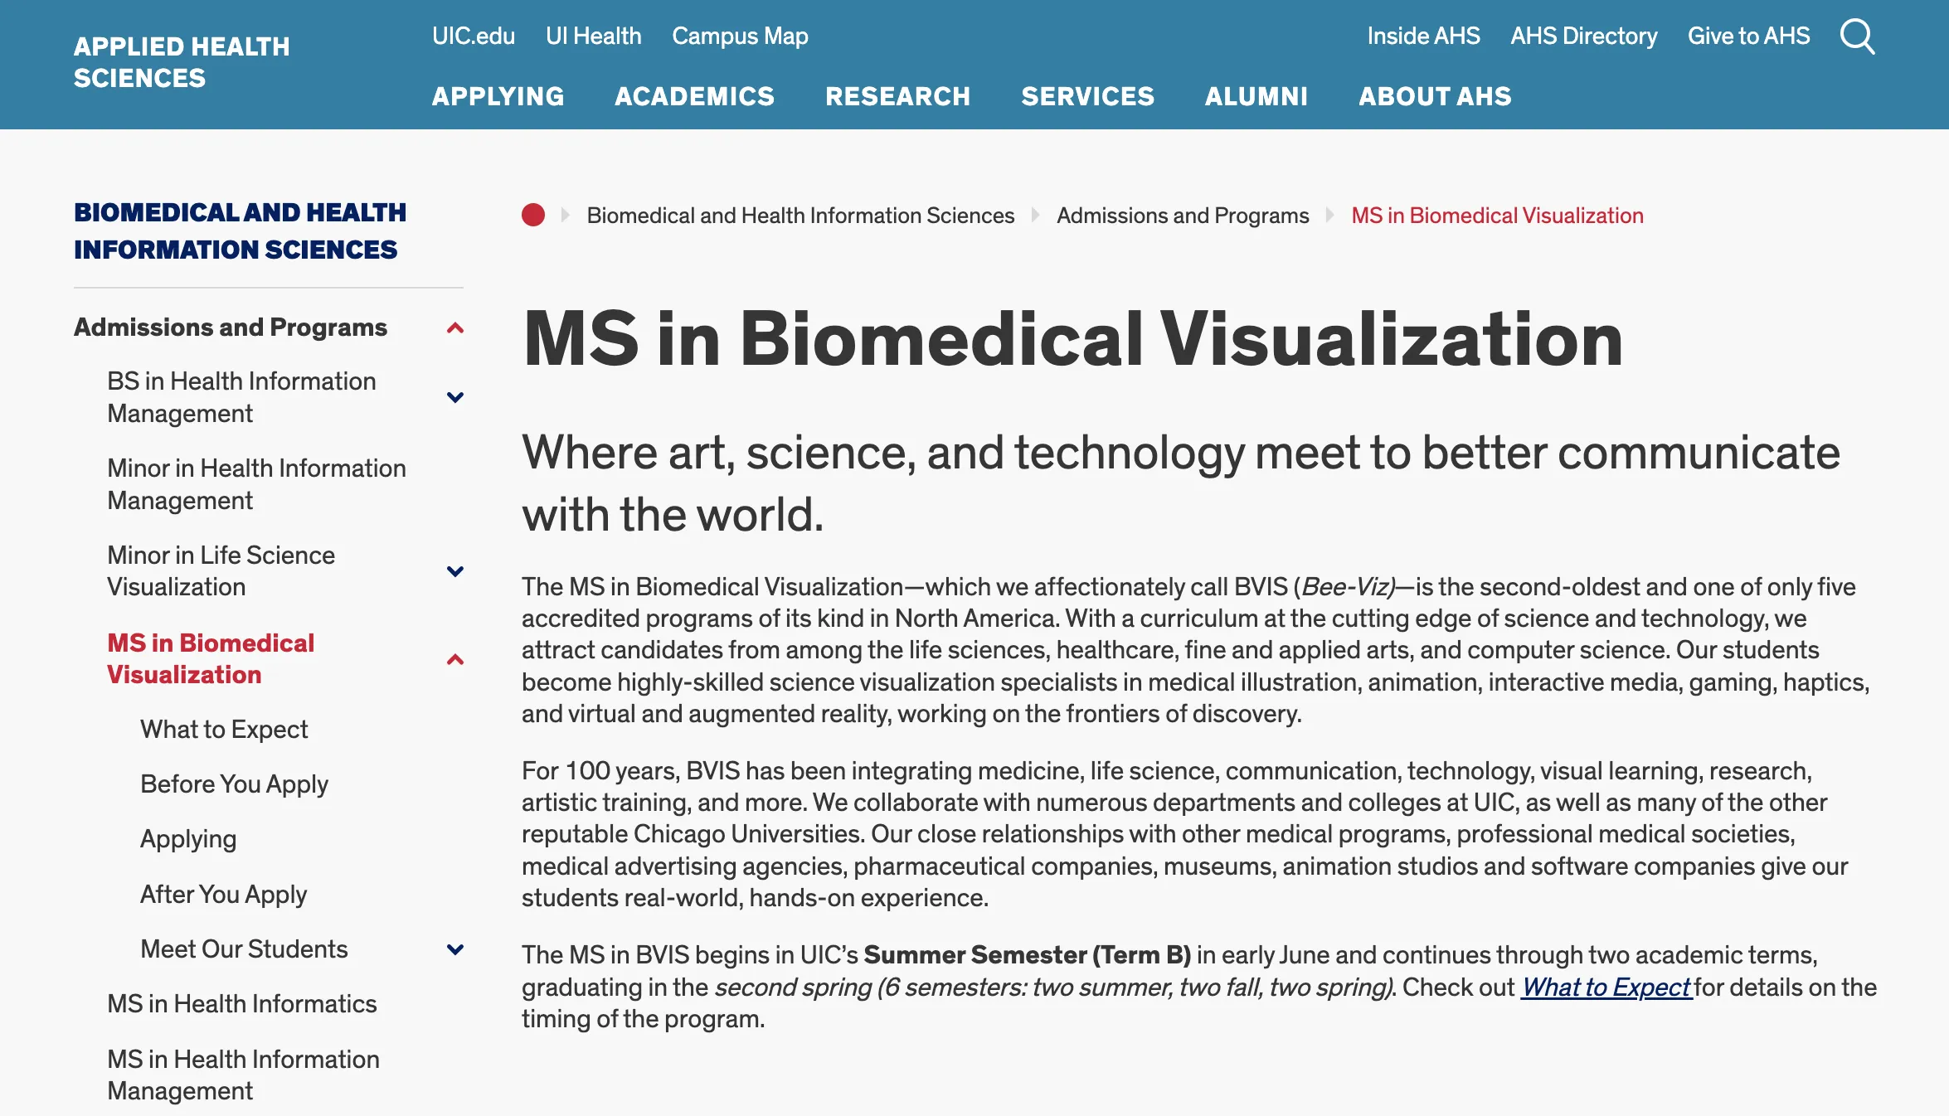Expand the Meet Our Students submenu
Image resolution: width=1949 pixels, height=1116 pixels.
click(x=454, y=949)
